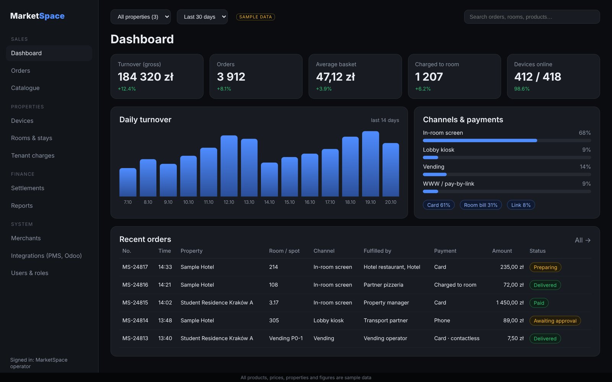This screenshot has height=382, width=612.
Task: Click the MarketSpace logo
Action: (x=37, y=16)
